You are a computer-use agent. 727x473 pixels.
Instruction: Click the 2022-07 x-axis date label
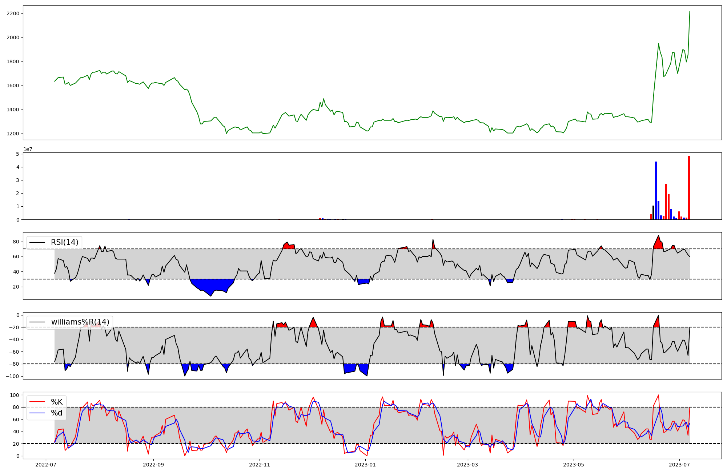46,465
